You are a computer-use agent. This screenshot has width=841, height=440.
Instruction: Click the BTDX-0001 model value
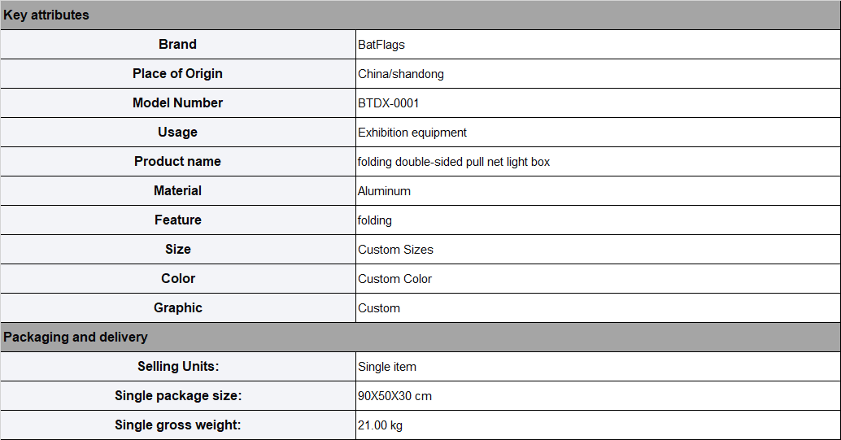coord(388,103)
